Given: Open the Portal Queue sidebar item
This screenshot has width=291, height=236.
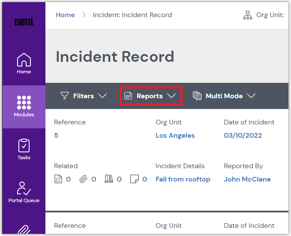Looking at the screenshot, I should 24,191.
